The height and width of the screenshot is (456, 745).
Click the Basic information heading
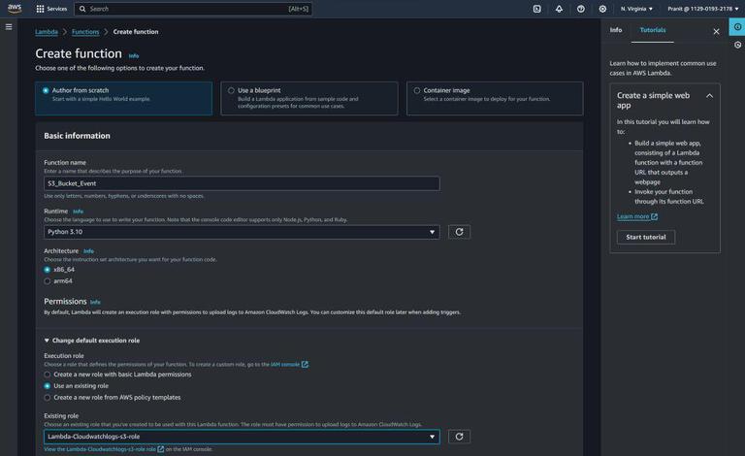[x=77, y=136]
